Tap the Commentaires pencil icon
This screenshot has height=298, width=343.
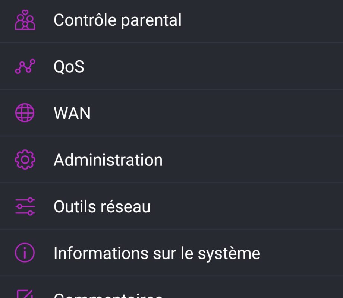[25, 294]
